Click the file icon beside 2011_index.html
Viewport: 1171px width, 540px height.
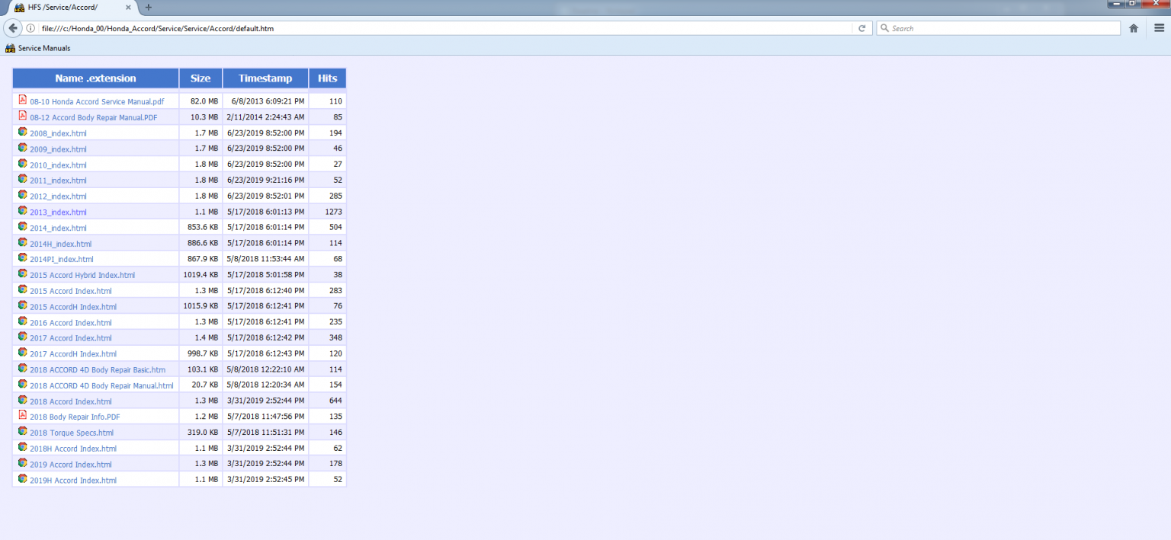point(22,179)
